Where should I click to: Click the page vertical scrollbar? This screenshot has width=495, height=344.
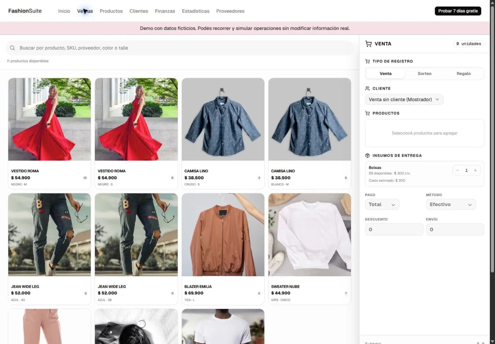[x=493, y=139]
